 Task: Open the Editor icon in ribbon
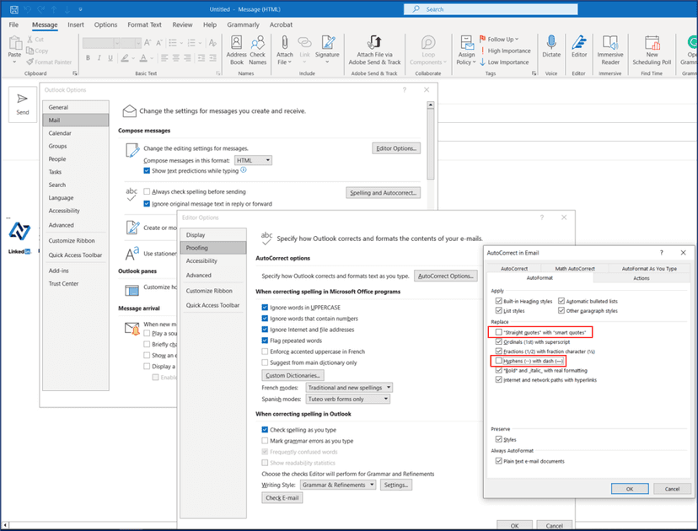578,43
